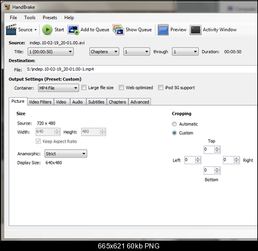Click the Add to Queue icon
This screenshot has height=251, width=258.
73,30
